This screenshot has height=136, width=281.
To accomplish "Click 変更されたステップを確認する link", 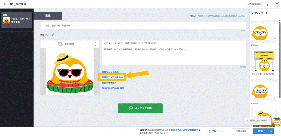I will (186, 130).
